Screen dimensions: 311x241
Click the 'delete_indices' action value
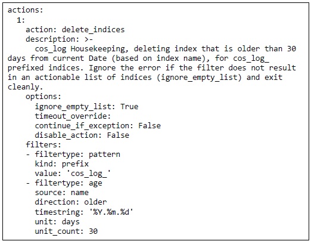(93, 30)
